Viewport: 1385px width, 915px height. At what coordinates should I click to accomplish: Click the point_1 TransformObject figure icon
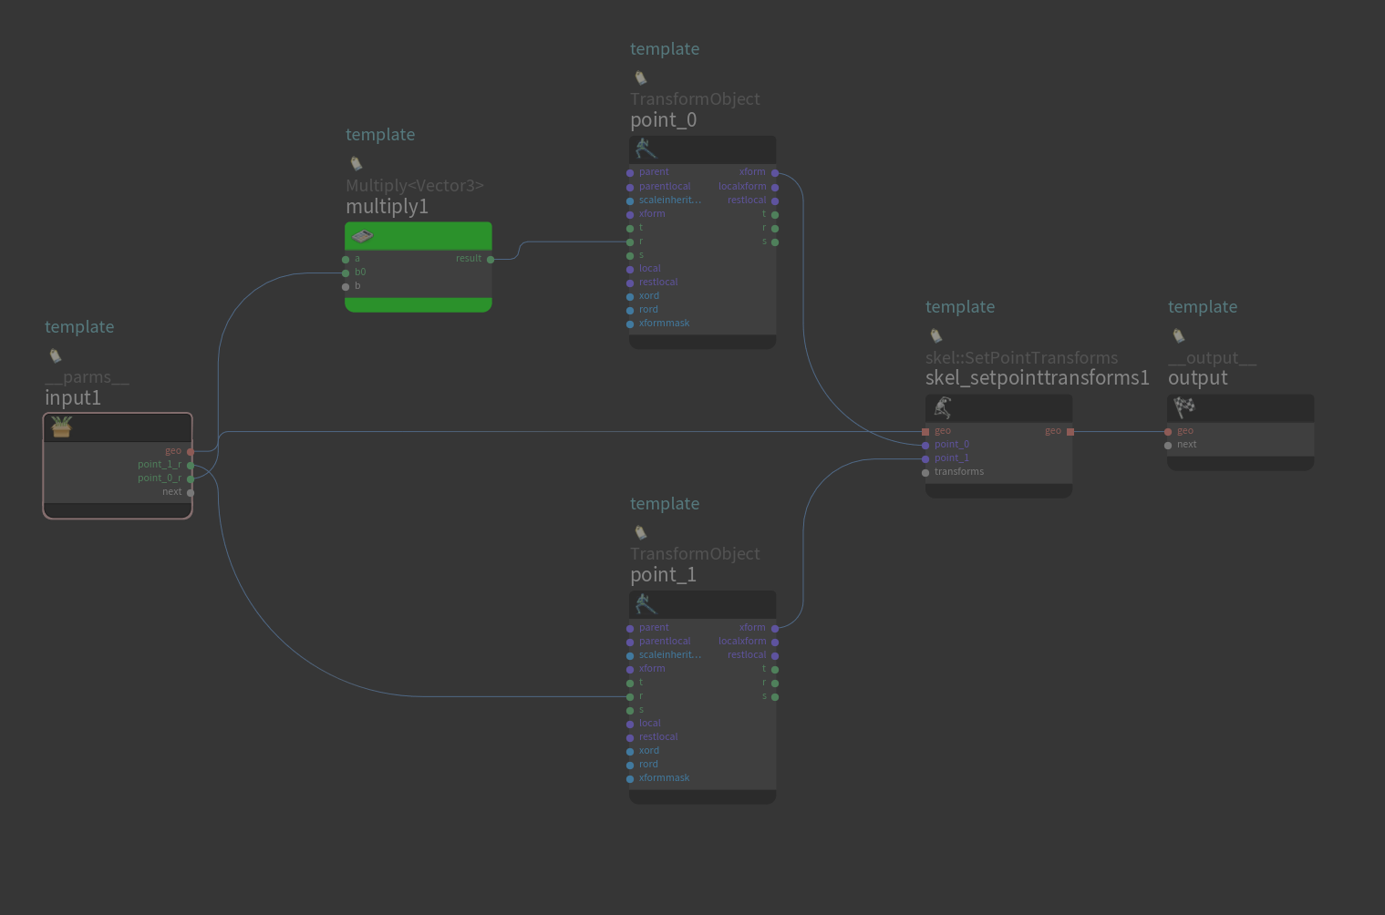click(646, 603)
